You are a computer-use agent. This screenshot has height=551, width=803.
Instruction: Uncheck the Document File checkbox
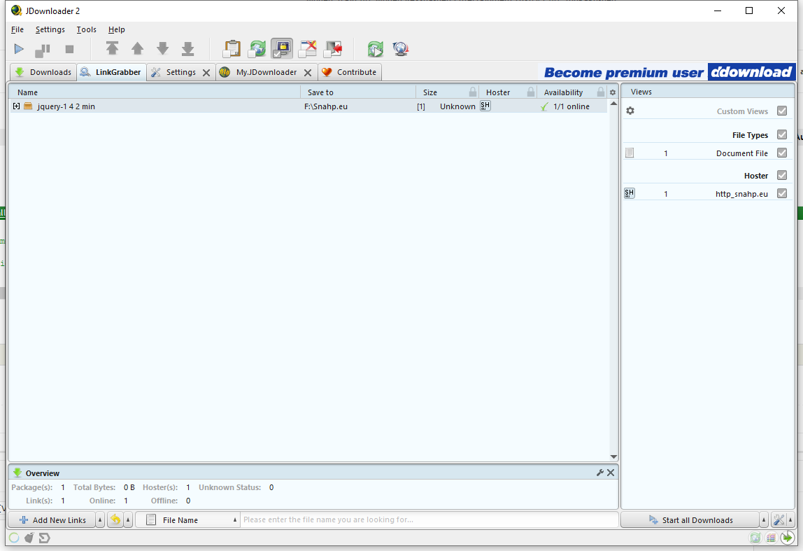[782, 153]
